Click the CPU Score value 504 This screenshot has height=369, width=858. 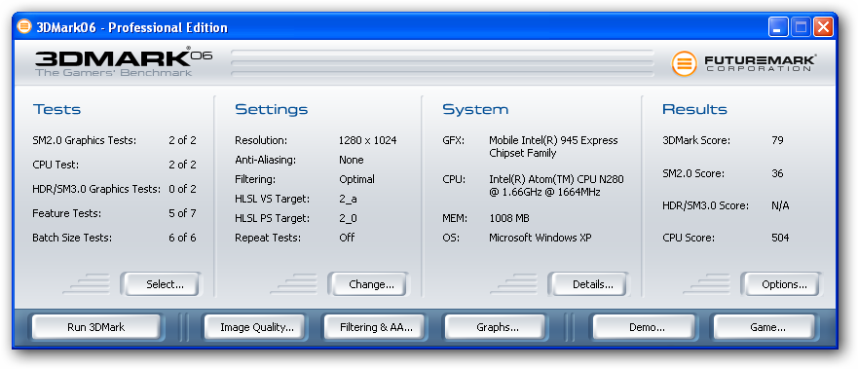780,238
